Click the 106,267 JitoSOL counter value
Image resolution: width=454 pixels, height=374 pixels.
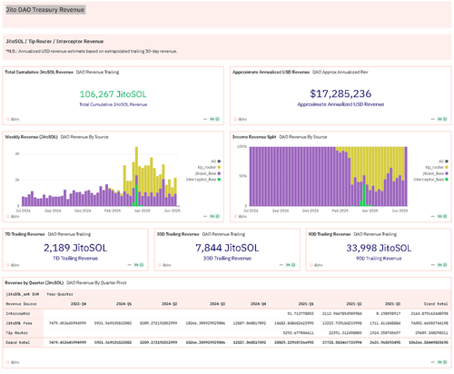coord(113,94)
